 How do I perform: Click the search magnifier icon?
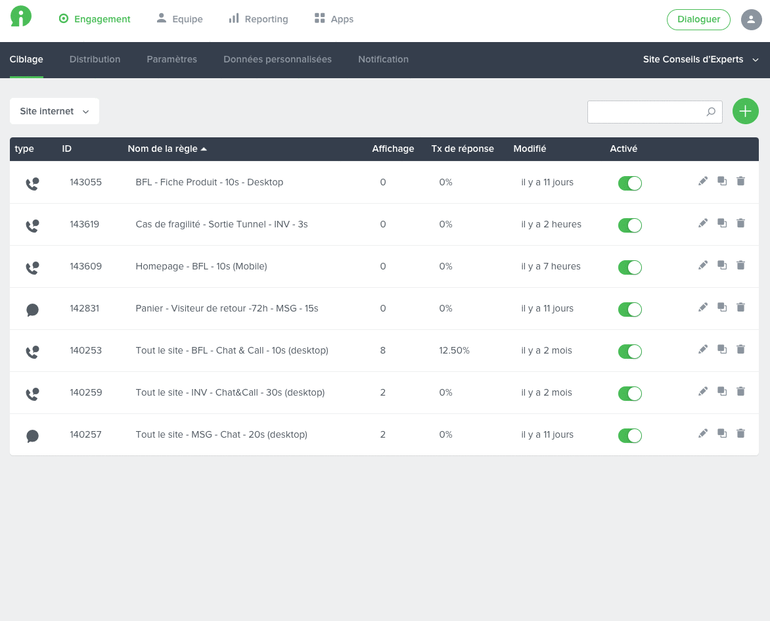click(x=711, y=112)
